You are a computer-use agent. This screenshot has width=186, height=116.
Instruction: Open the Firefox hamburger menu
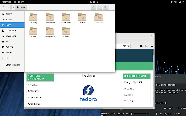click(152, 46)
